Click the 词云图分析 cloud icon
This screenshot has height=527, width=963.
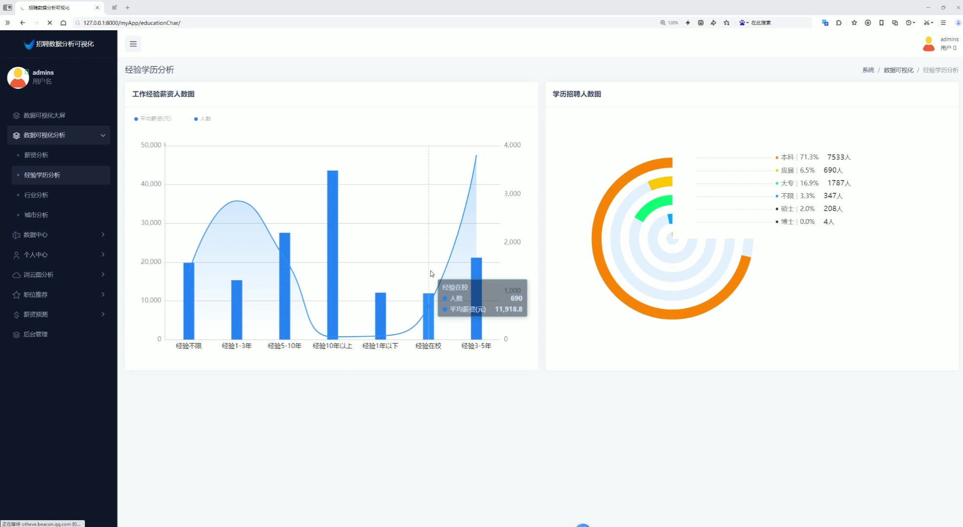pos(16,275)
